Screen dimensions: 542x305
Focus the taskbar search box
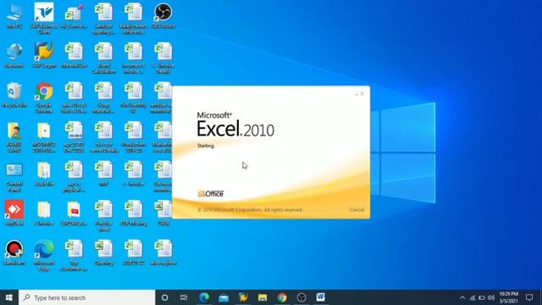(87, 297)
